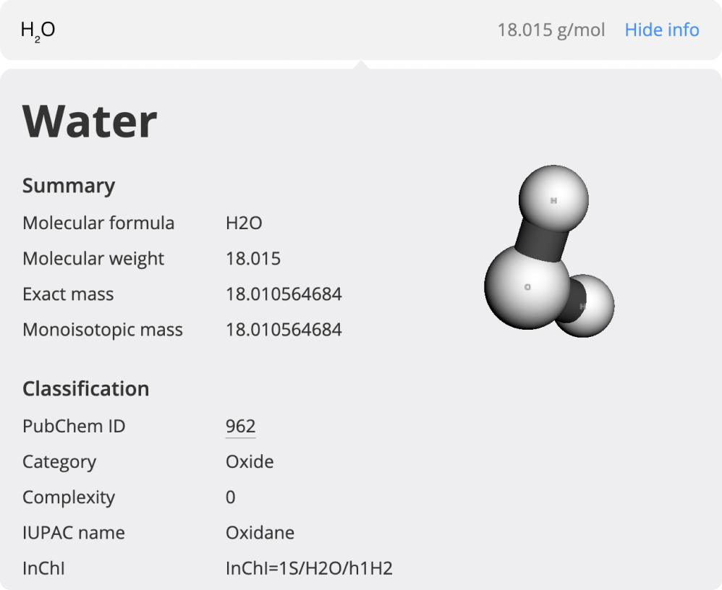This screenshot has height=590, width=722.
Task: Click the InChI string value
Action: pos(310,568)
